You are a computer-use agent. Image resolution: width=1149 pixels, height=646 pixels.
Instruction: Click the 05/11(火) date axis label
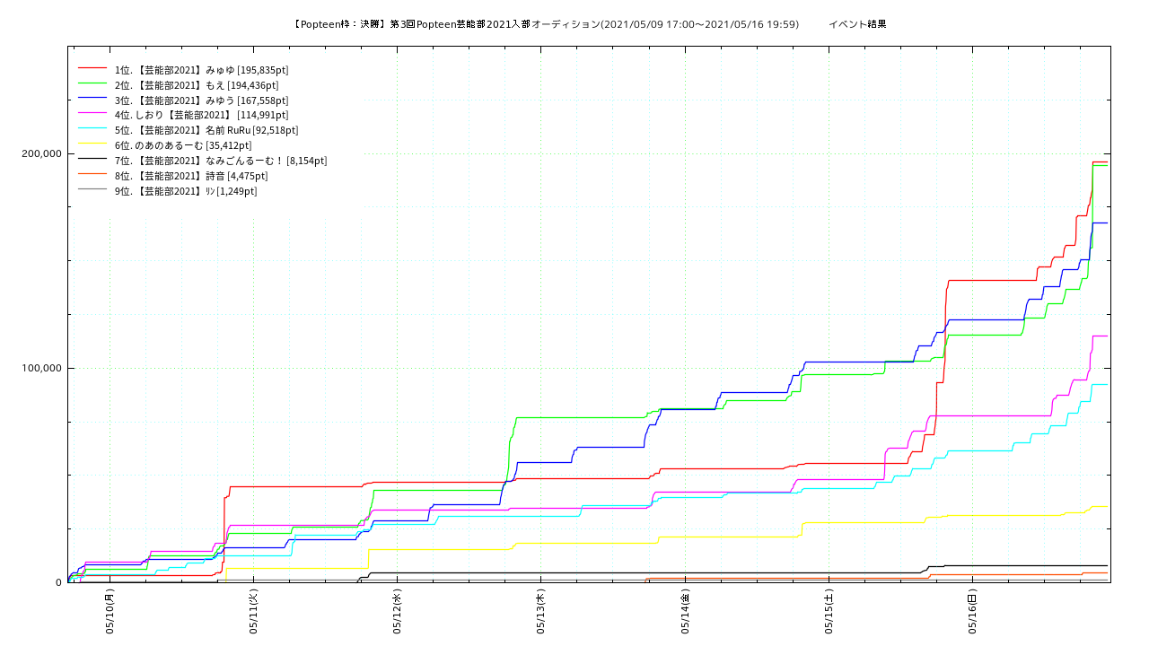click(x=253, y=612)
